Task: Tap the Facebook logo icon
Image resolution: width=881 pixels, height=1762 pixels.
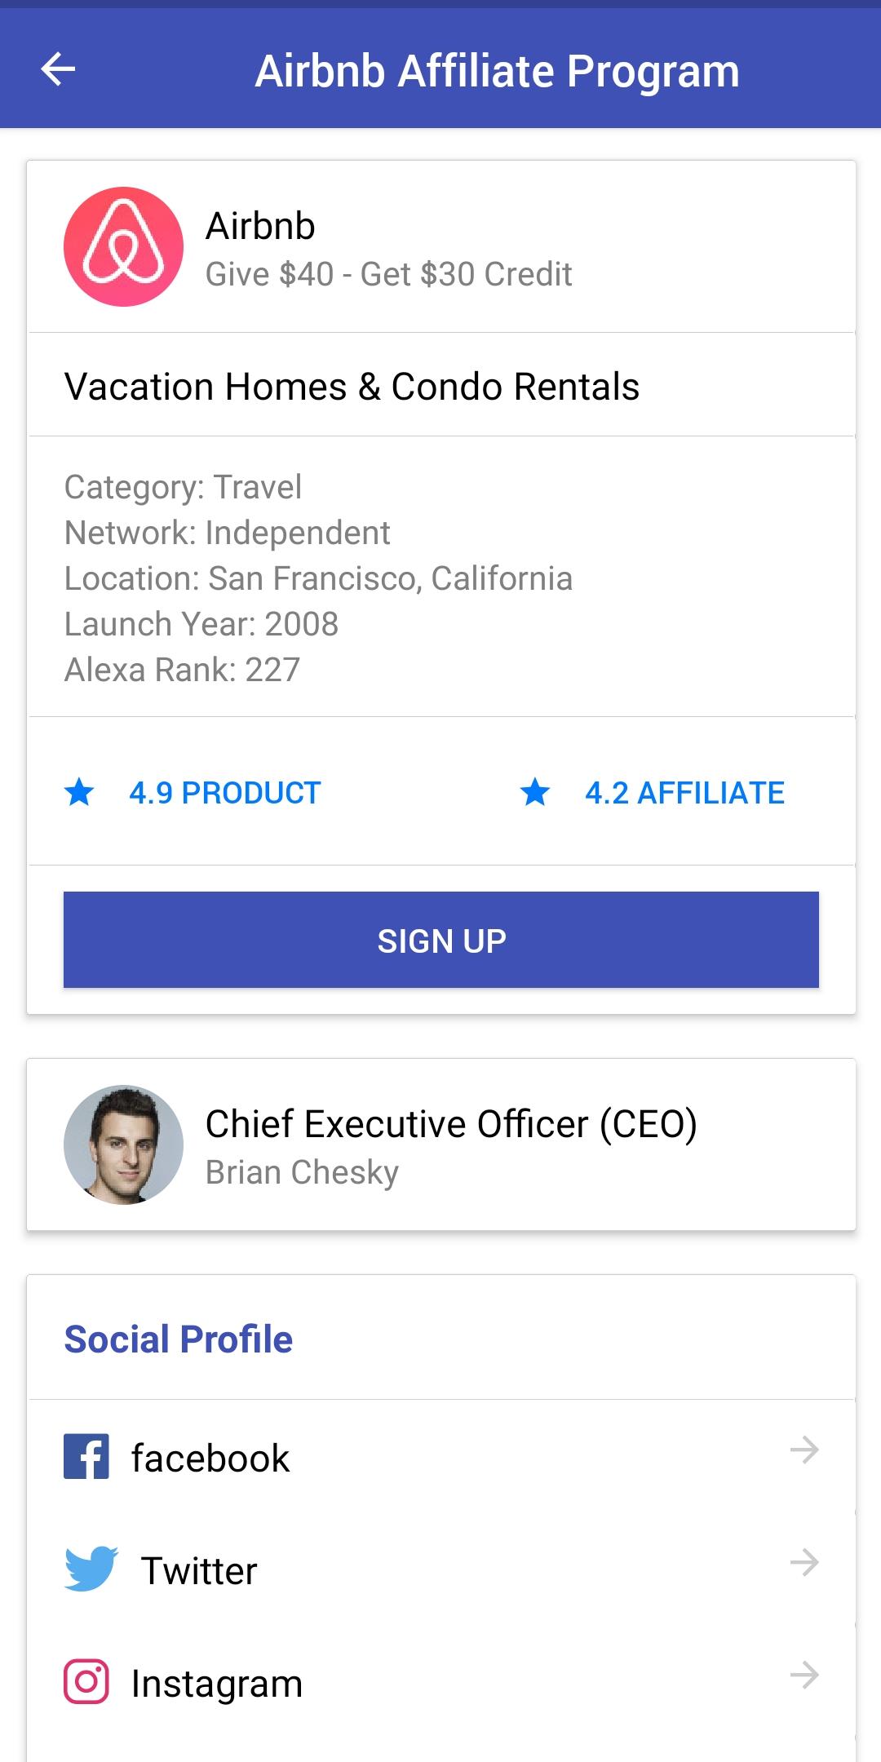Action: (86, 1457)
